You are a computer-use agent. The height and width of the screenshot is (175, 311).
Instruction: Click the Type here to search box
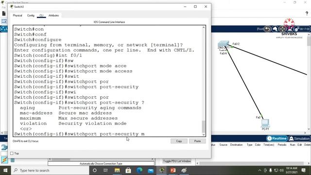(x=50, y=171)
